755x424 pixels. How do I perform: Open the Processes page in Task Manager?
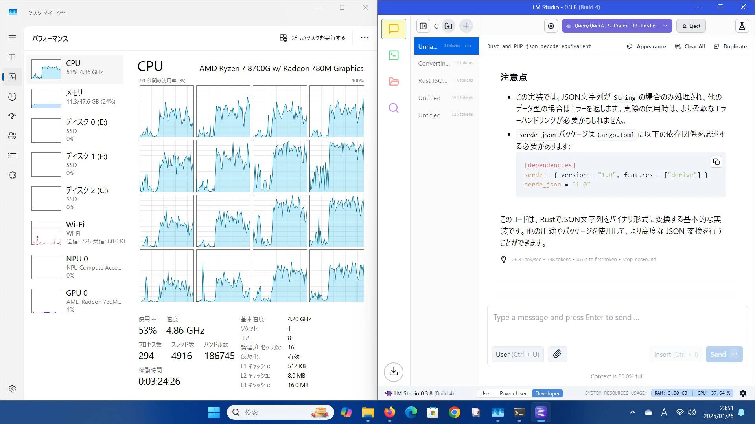click(12, 57)
